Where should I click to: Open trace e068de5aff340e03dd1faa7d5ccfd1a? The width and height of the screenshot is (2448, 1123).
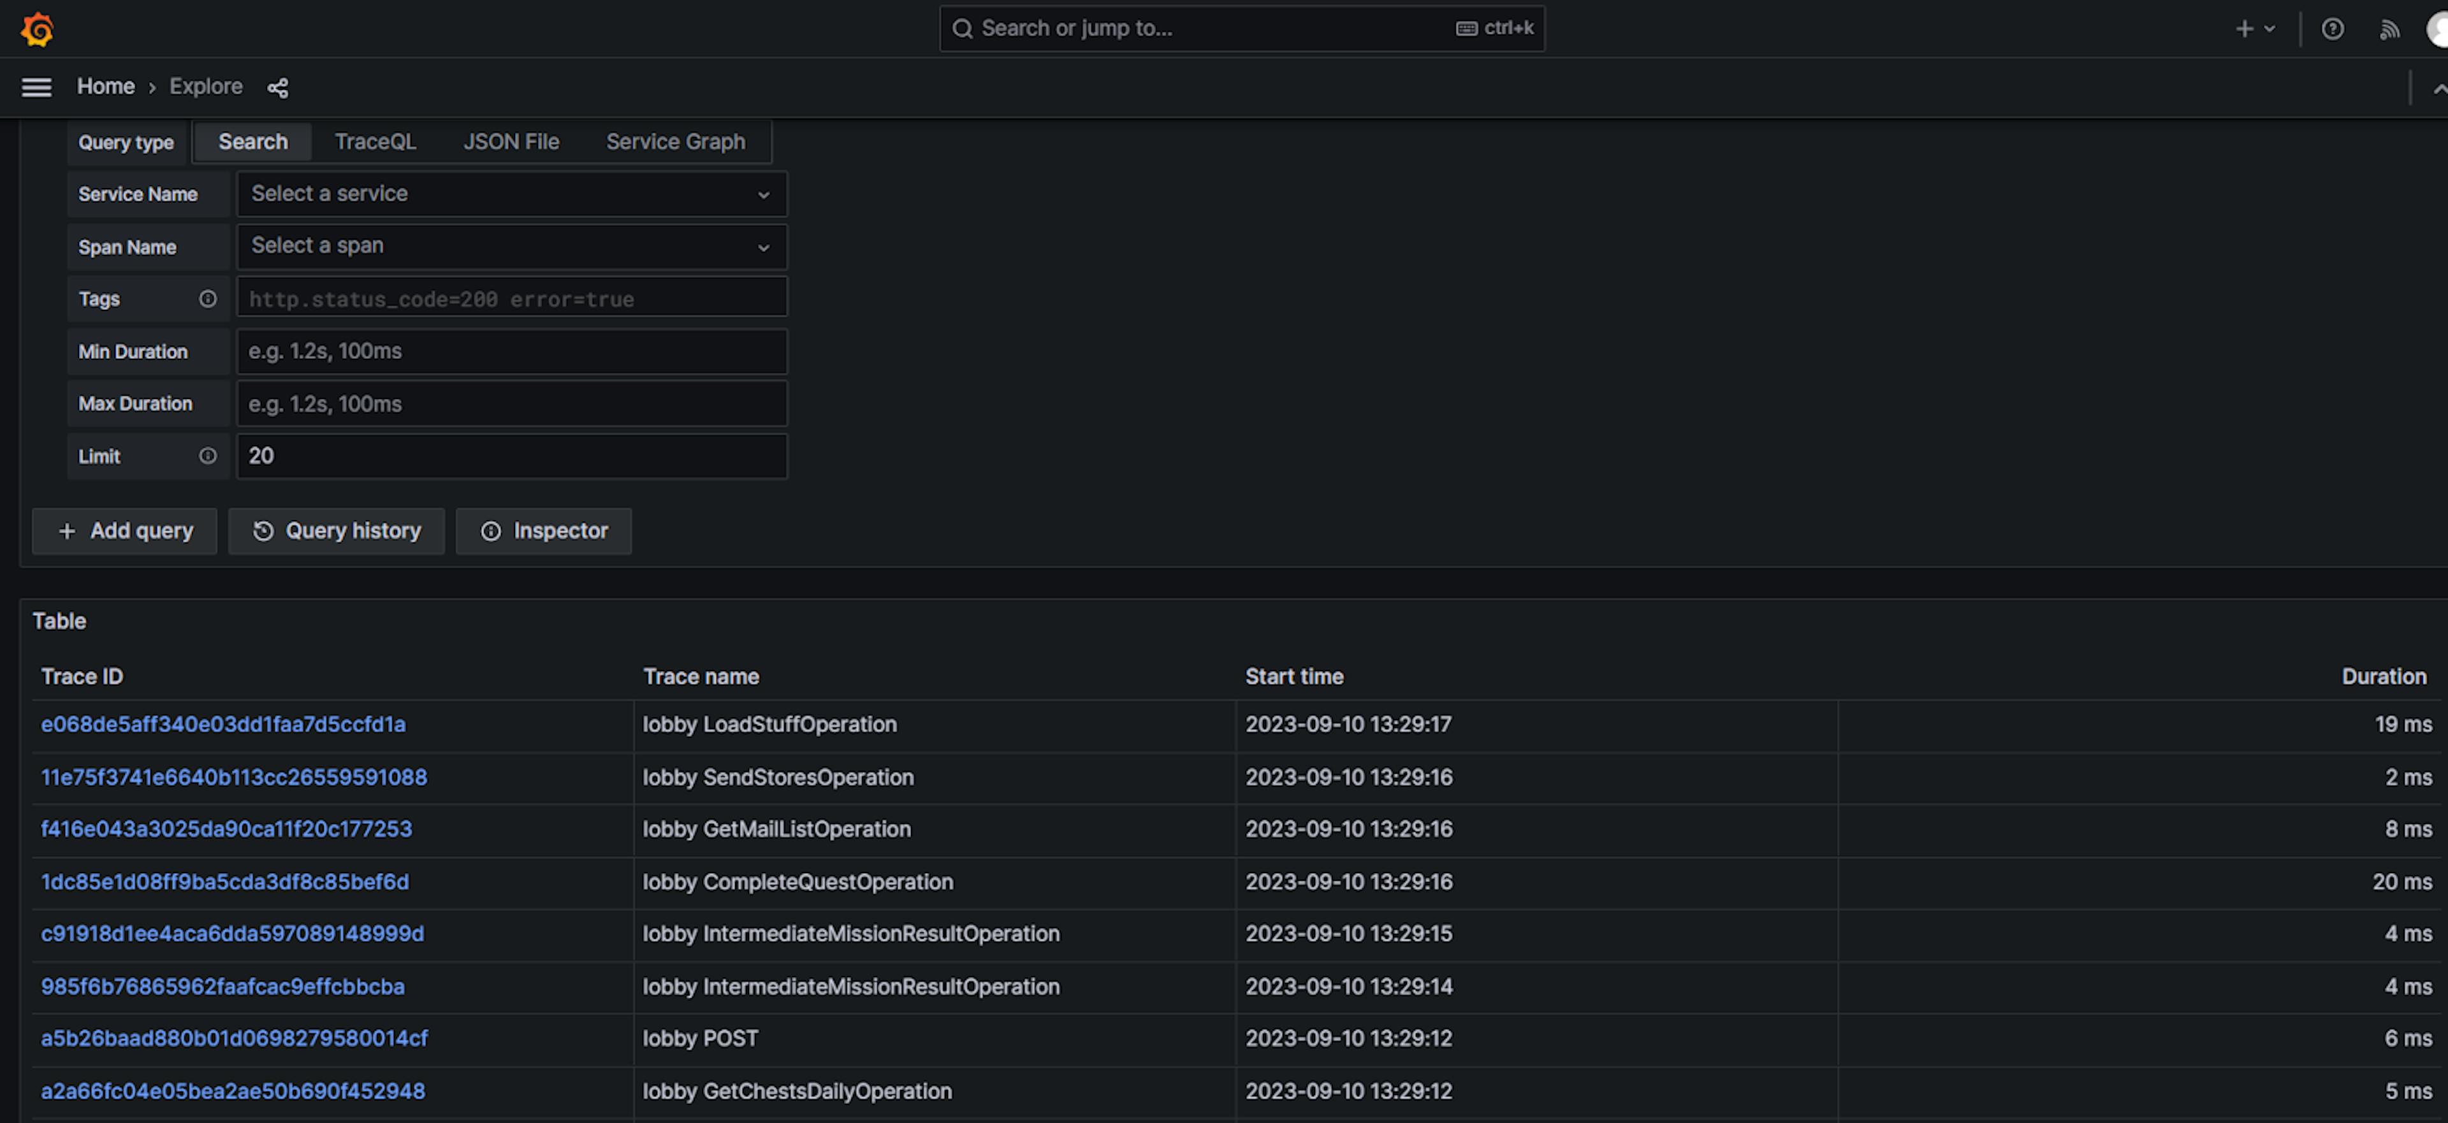pyautogui.click(x=223, y=725)
